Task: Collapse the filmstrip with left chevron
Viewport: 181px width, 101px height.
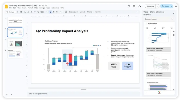Action: coord(11,95)
